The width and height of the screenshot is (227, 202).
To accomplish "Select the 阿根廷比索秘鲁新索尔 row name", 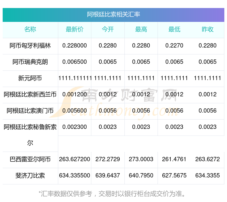I will [30, 135].
